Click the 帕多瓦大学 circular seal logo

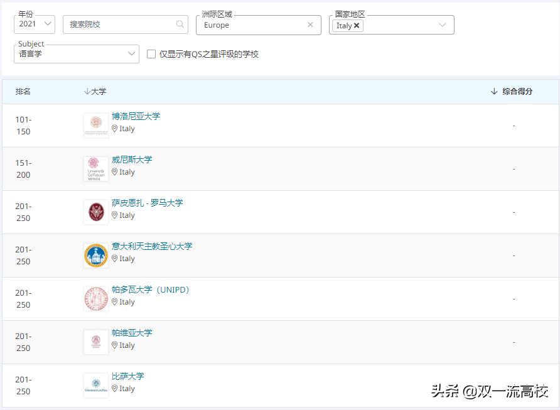tap(95, 298)
